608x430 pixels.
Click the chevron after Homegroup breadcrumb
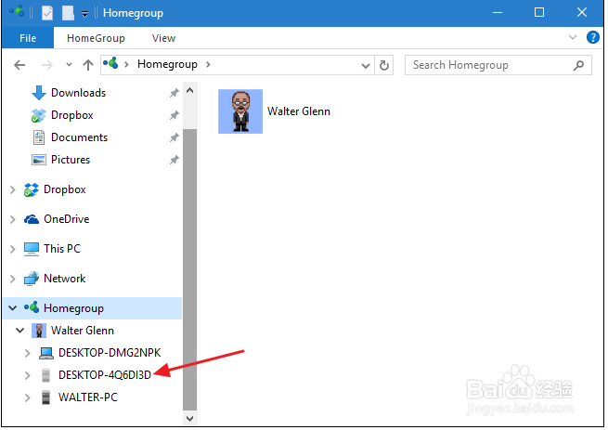click(208, 64)
